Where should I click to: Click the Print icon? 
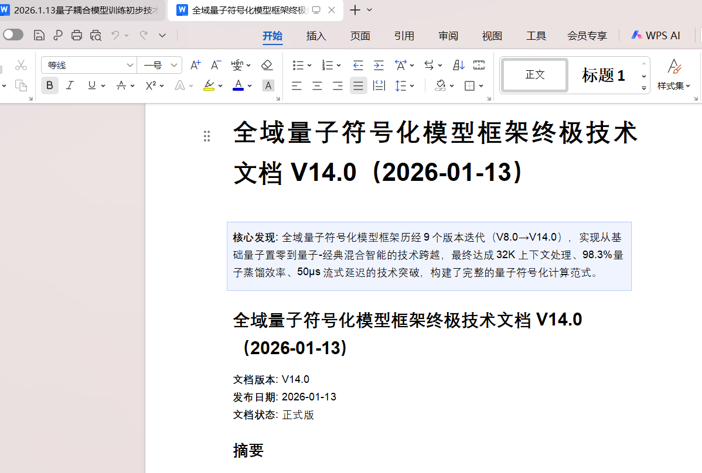pos(77,35)
